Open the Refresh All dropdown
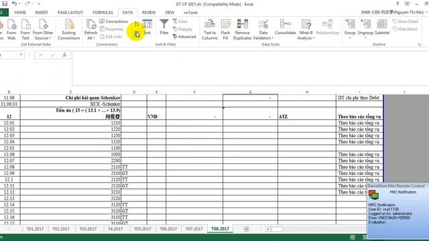429x241 pixels. click(90, 35)
